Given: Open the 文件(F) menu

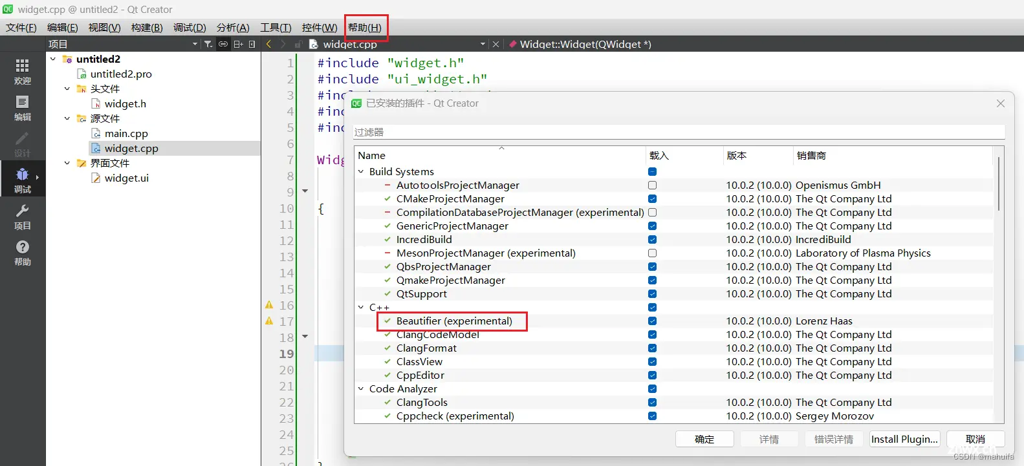Looking at the screenshot, I should 21,27.
